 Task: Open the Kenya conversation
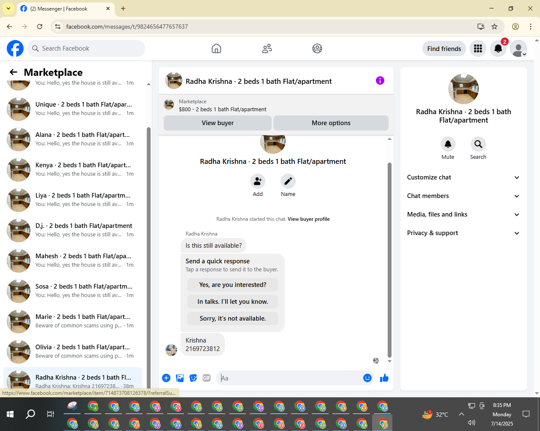click(x=73, y=170)
